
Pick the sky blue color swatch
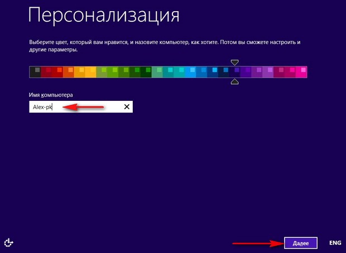[x=190, y=72]
